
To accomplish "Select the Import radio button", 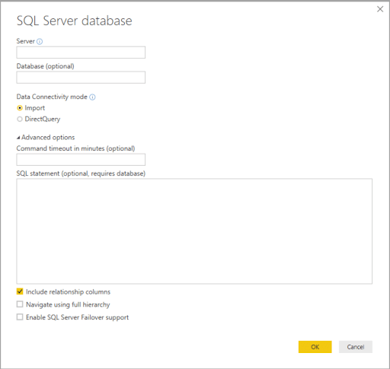I will tap(20, 108).
